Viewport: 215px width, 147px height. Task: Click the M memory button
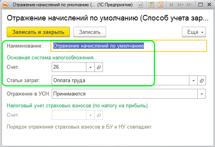pyautogui.click(x=171, y=5)
